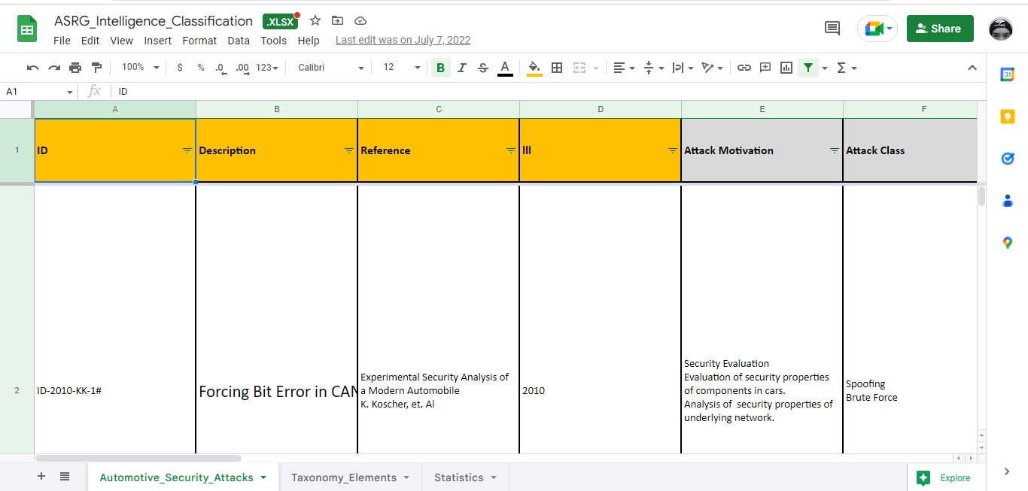1028x491 pixels.
Task: Open the Google account avatar
Action: [x=1001, y=29]
